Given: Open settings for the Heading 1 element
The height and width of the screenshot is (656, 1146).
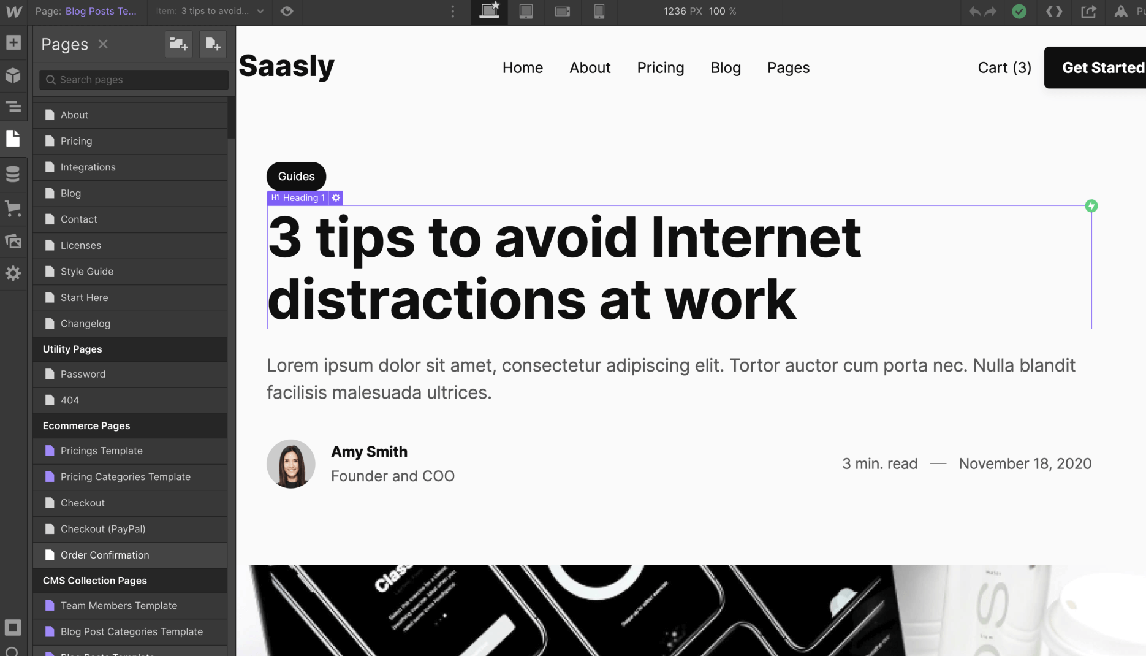Looking at the screenshot, I should [x=336, y=197].
